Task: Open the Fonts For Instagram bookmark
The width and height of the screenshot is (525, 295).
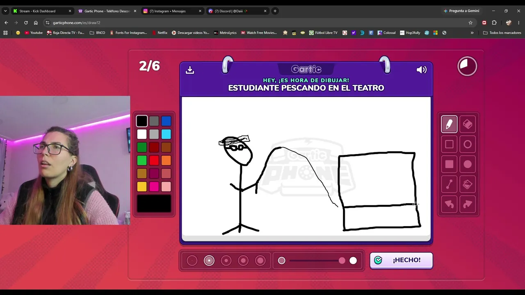Action: [x=128, y=33]
